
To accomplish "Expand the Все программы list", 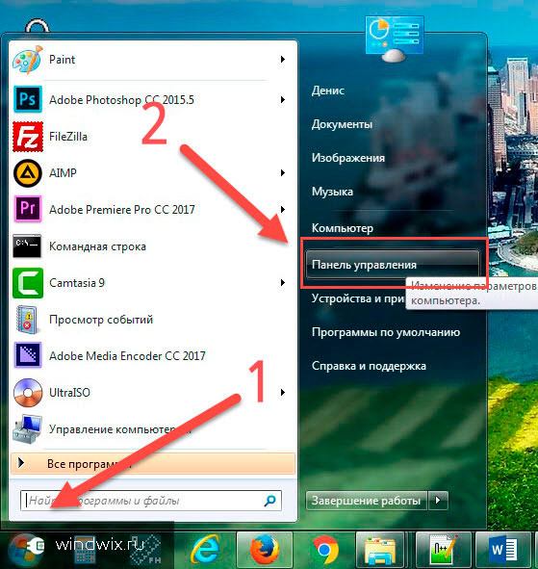I will (x=153, y=463).
